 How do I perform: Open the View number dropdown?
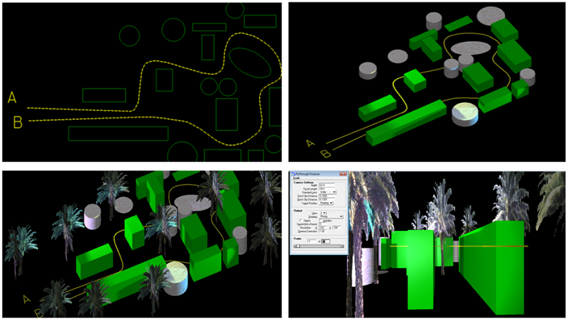click(x=324, y=212)
